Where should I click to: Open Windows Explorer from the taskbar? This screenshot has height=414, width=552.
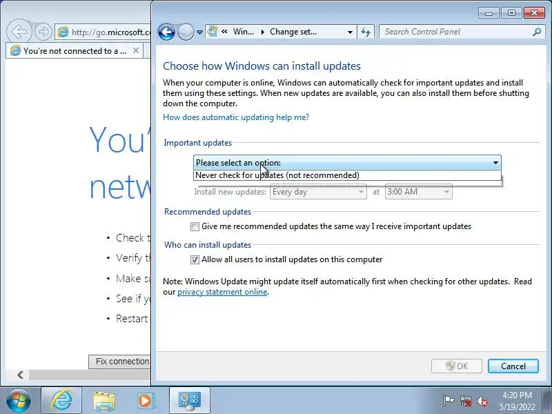(x=104, y=401)
